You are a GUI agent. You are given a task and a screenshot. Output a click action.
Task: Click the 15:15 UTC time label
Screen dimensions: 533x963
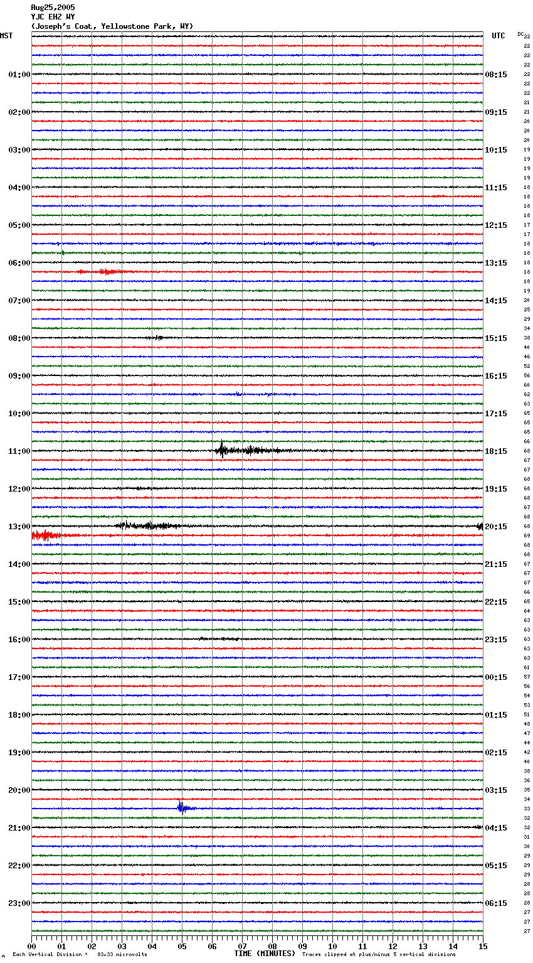[496, 338]
